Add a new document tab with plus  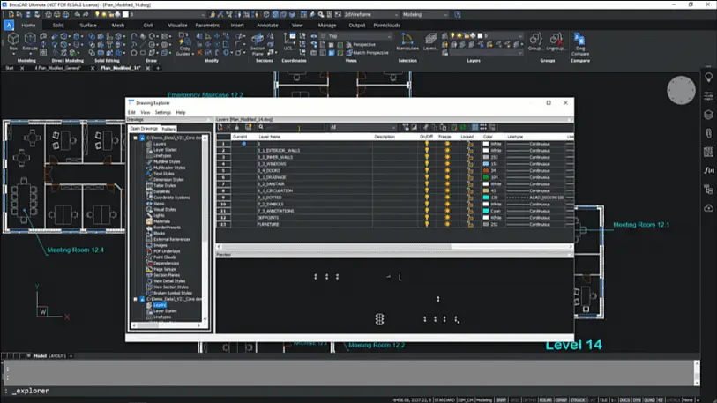point(158,68)
